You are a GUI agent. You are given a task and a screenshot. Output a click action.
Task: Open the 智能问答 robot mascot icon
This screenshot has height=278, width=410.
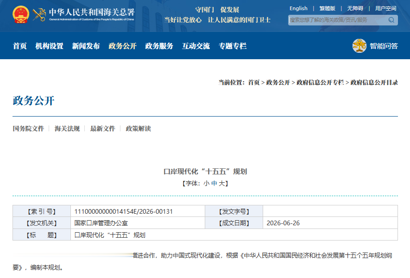(360, 46)
